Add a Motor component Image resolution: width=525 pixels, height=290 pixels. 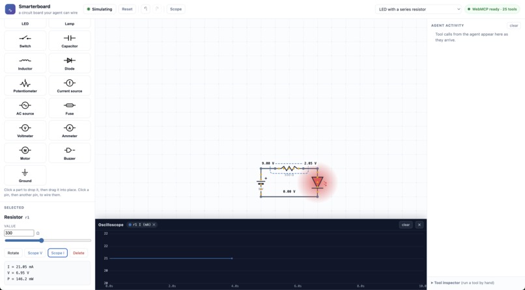25,153
